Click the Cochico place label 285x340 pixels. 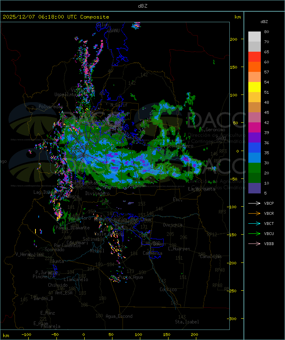click(x=168, y=290)
